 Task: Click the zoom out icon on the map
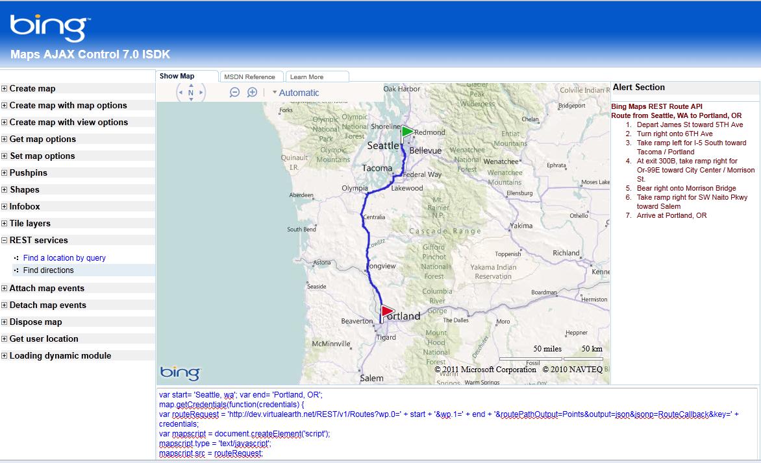coord(234,92)
